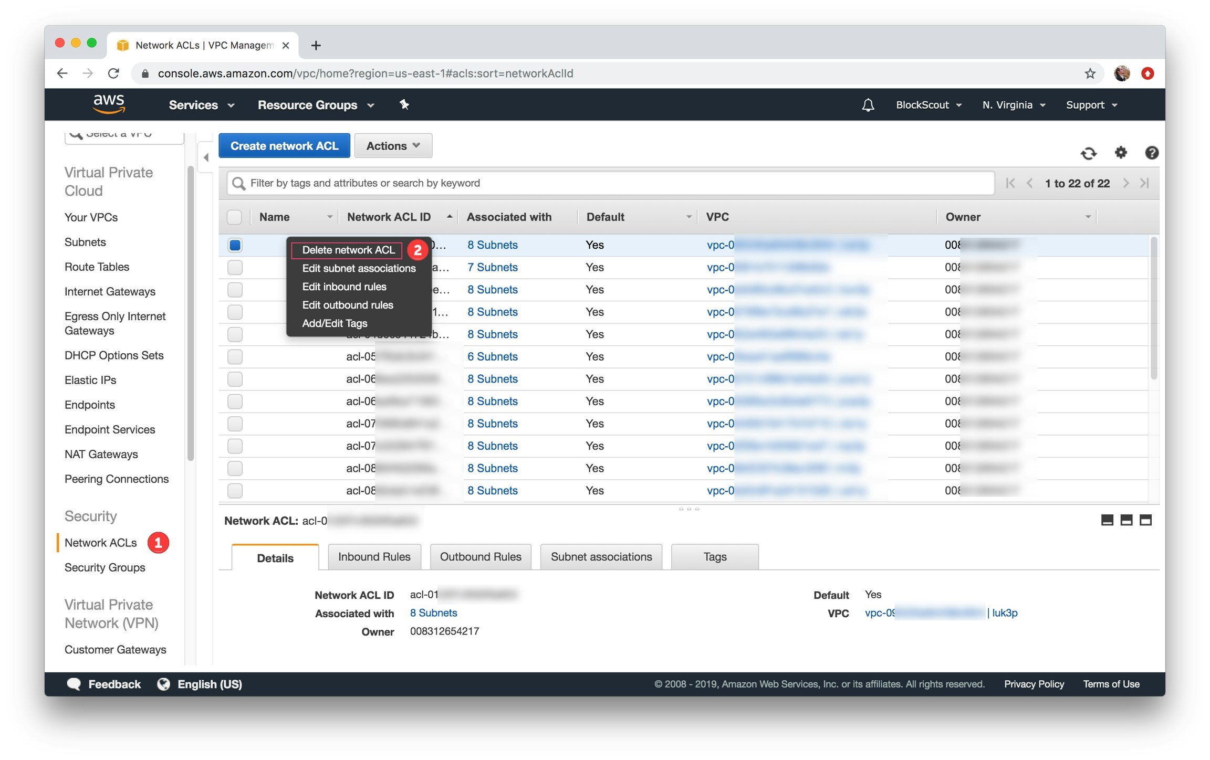
Task: Expand the N. Virginia region dropdown
Action: [x=1014, y=105]
